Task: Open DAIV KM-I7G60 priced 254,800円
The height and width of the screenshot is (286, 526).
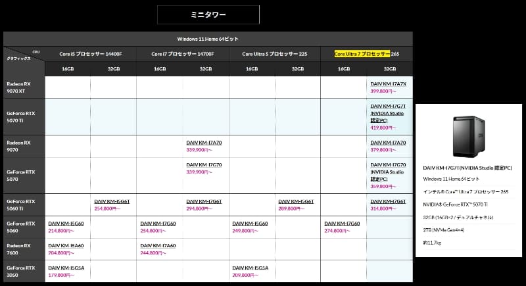Action: tap(158, 224)
